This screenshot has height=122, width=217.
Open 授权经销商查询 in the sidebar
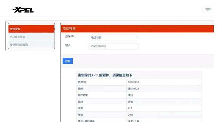point(31,45)
